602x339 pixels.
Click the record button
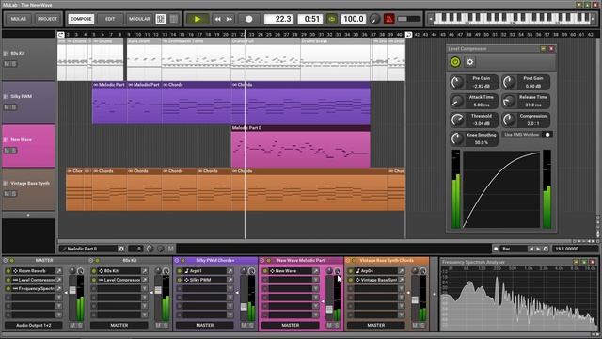pos(248,19)
